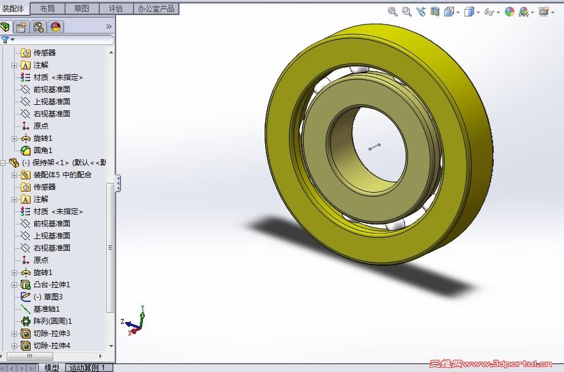Click the tree's bottom scroll-down arrow
Image resolution: width=564 pixels, height=372 pixels.
click(x=111, y=346)
